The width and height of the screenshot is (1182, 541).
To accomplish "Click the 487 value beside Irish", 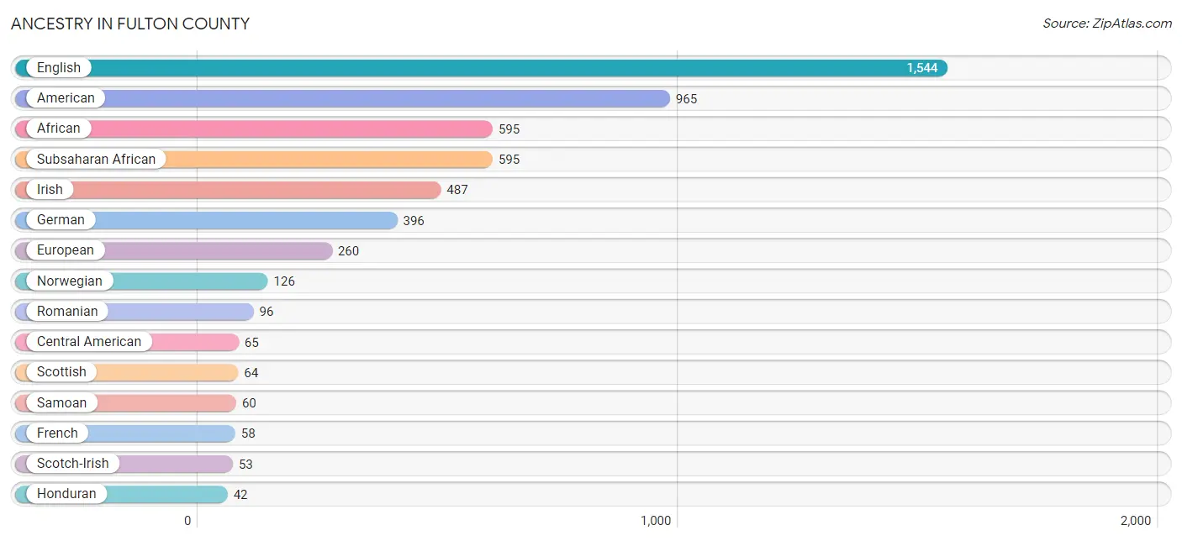I will 457,190.
